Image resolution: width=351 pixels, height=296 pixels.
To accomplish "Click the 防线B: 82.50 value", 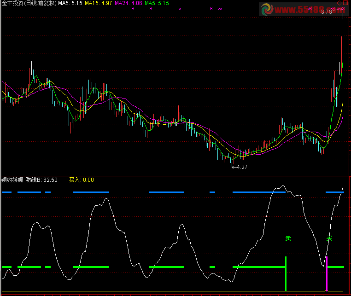I will (41, 180).
